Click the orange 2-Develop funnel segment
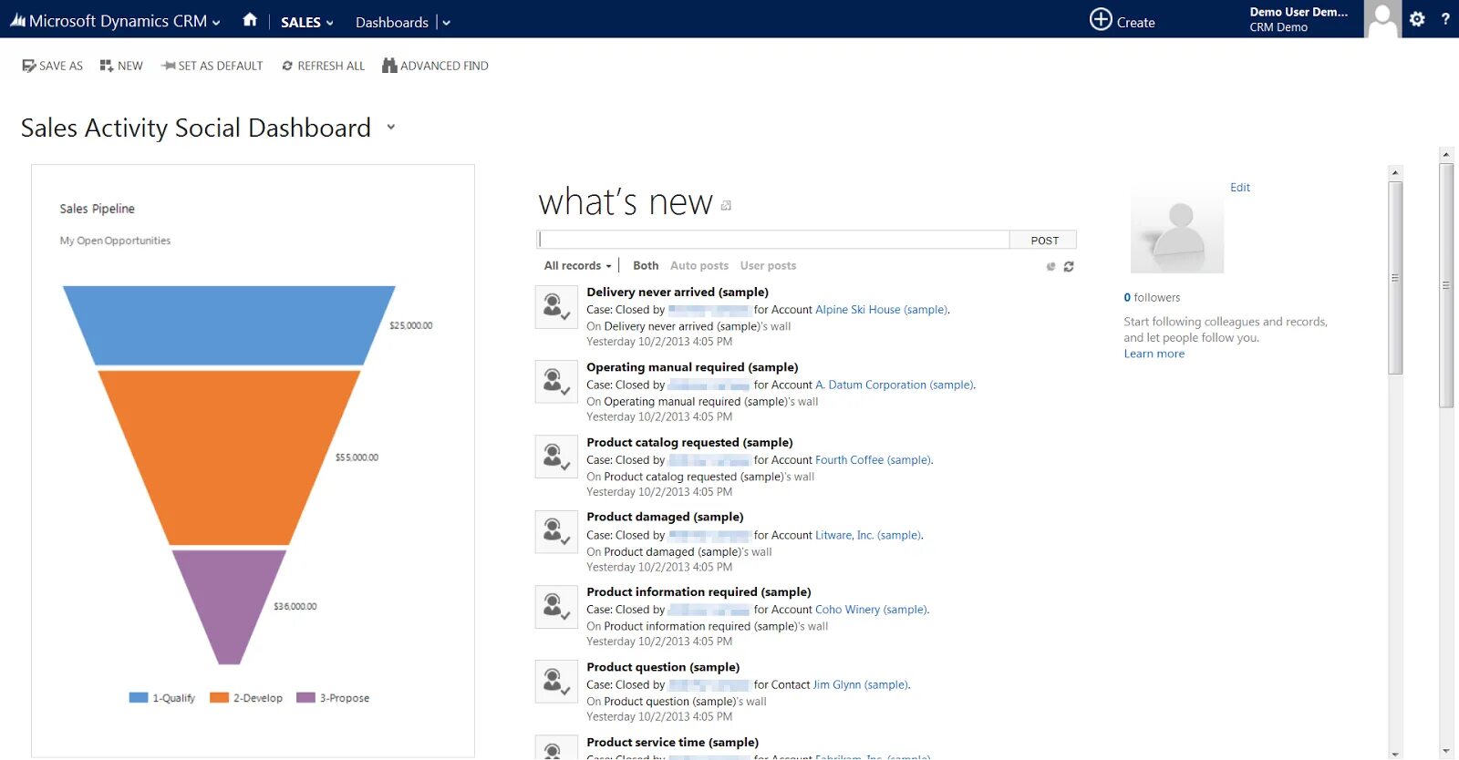This screenshot has height=760, width=1459. coord(229,456)
